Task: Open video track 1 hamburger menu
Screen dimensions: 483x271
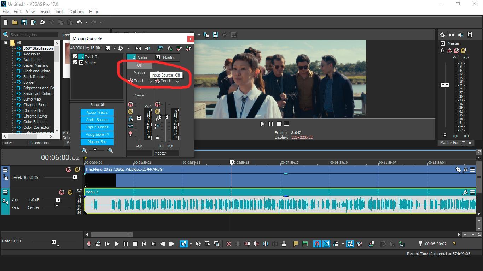Action: (x=5, y=170)
